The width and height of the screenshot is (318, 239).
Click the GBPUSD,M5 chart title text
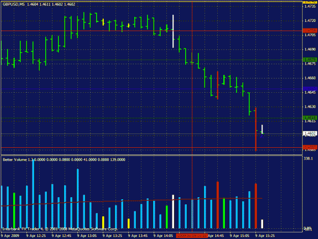tap(13, 4)
